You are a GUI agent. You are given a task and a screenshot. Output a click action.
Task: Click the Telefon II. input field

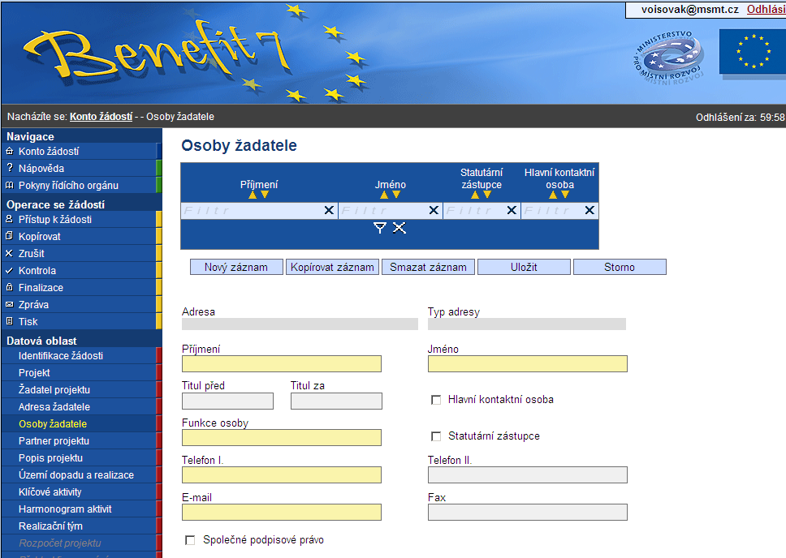click(527, 474)
